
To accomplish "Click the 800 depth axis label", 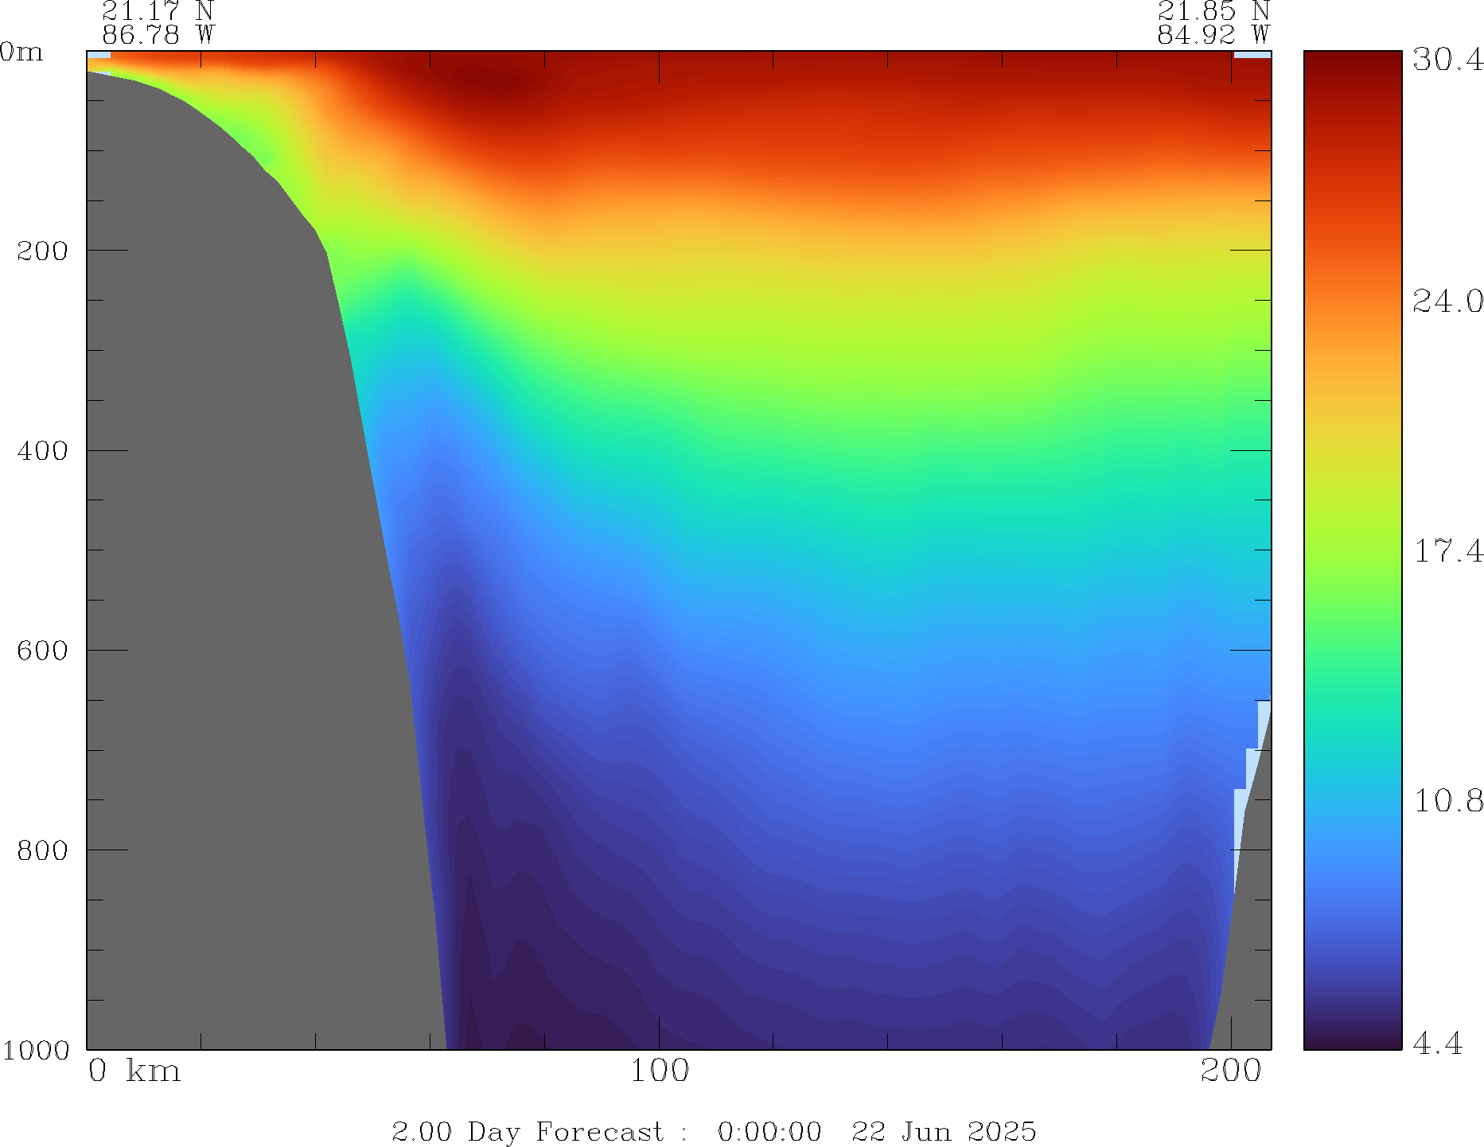I will coord(42,850).
